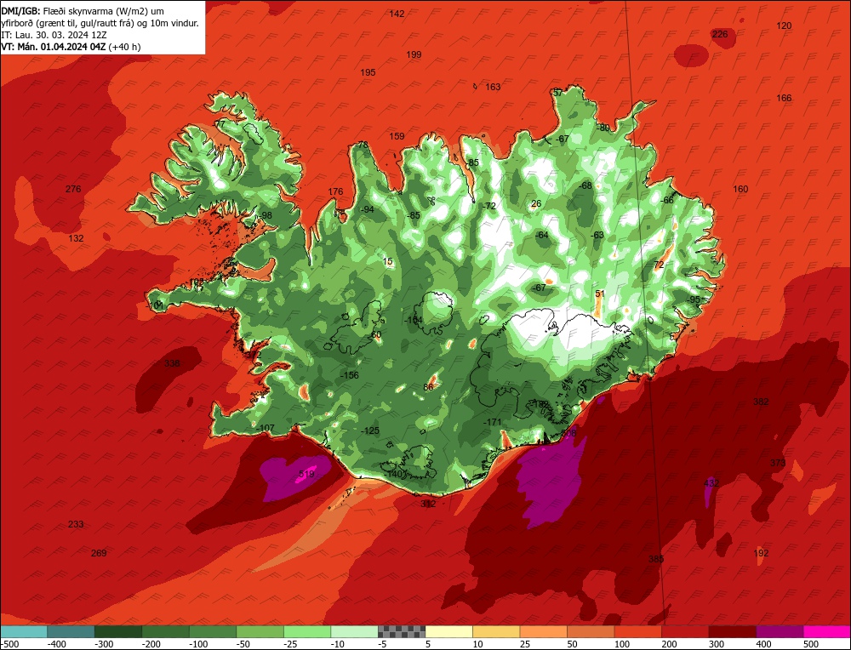
Task: Click the '100' legend label
Action: coord(623,644)
